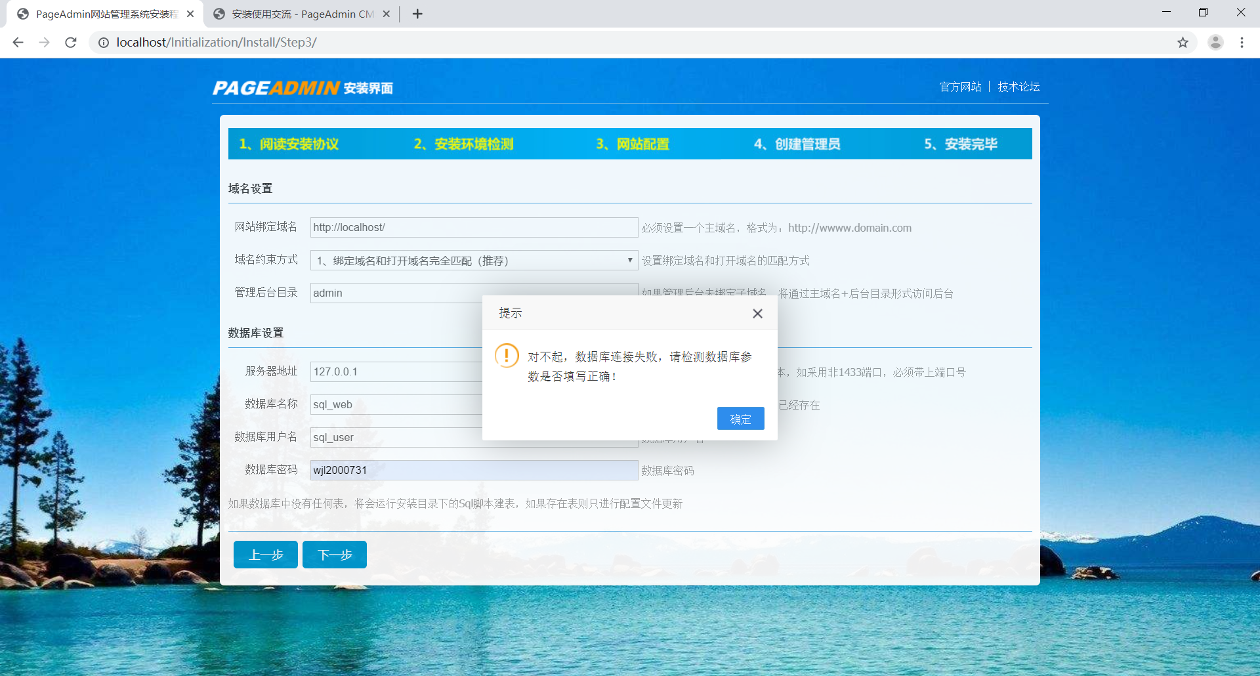1260x676 pixels.
Task: View site information icon in address bar
Action: coord(104,43)
